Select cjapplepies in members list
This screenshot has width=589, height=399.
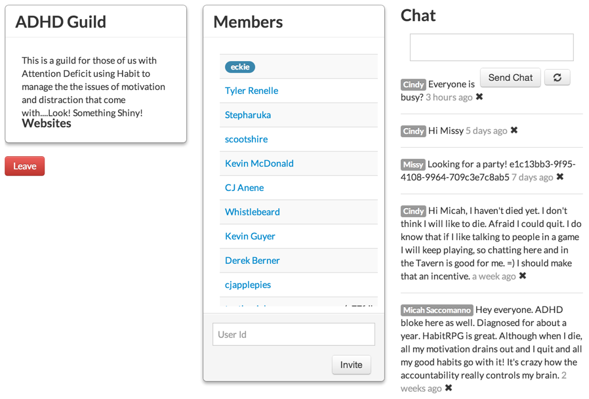coord(248,285)
